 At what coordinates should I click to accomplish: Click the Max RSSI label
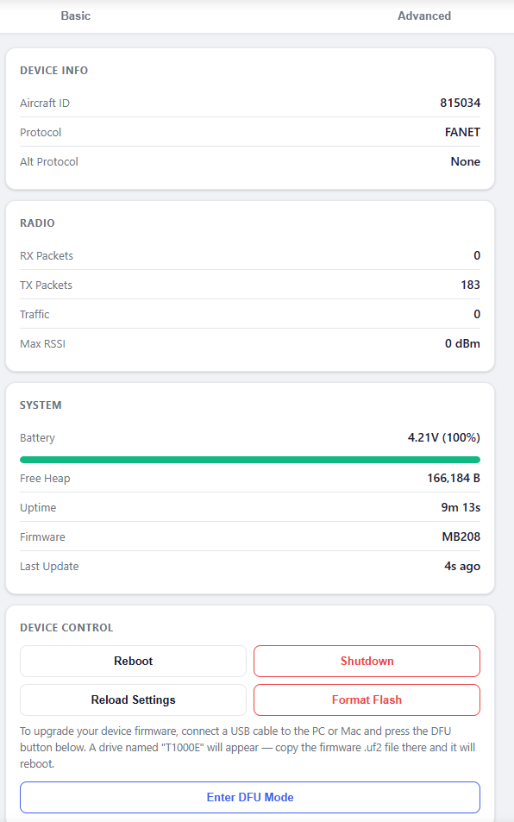coord(42,344)
